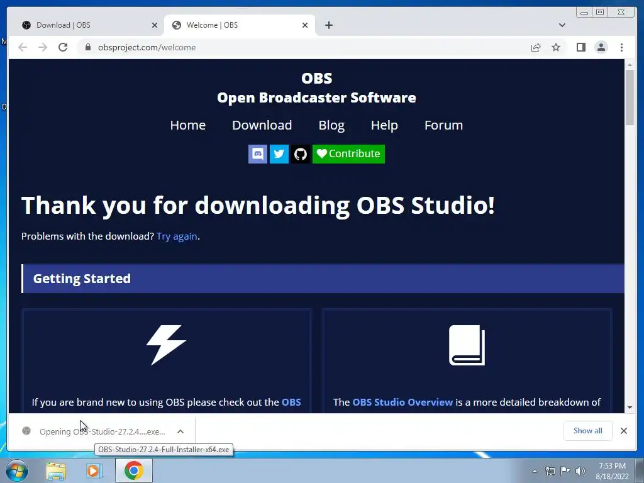Click the Getting Started heading
Image resolution: width=644 pixels, height=483 pixels.
click(82, 279)
